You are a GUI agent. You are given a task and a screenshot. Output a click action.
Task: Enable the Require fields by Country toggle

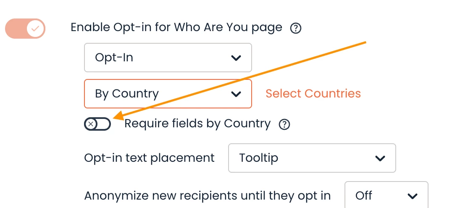coord(97,124)
